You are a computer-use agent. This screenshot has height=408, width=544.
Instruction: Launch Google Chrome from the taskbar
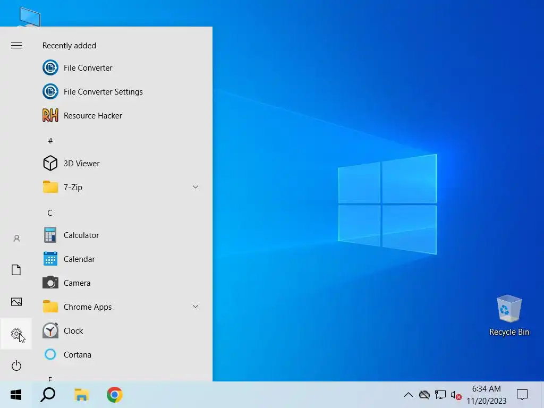pos(115,395)
